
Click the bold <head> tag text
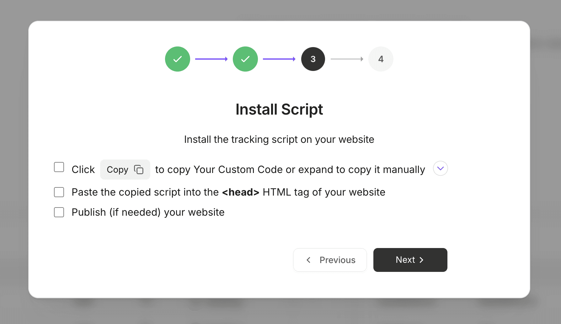[x=241, y=192]
